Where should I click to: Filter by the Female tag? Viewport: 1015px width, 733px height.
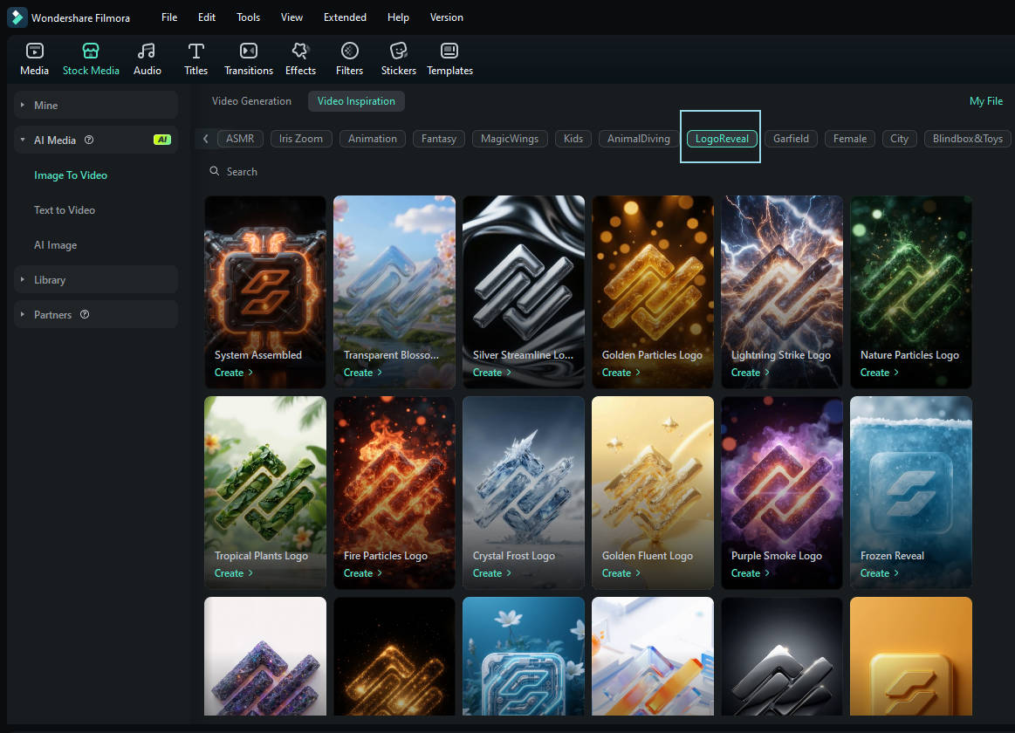click(850, 139)
